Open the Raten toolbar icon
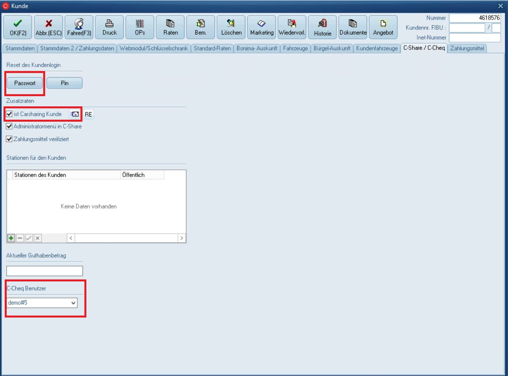 pyautogui.click(x=170, y=27)
